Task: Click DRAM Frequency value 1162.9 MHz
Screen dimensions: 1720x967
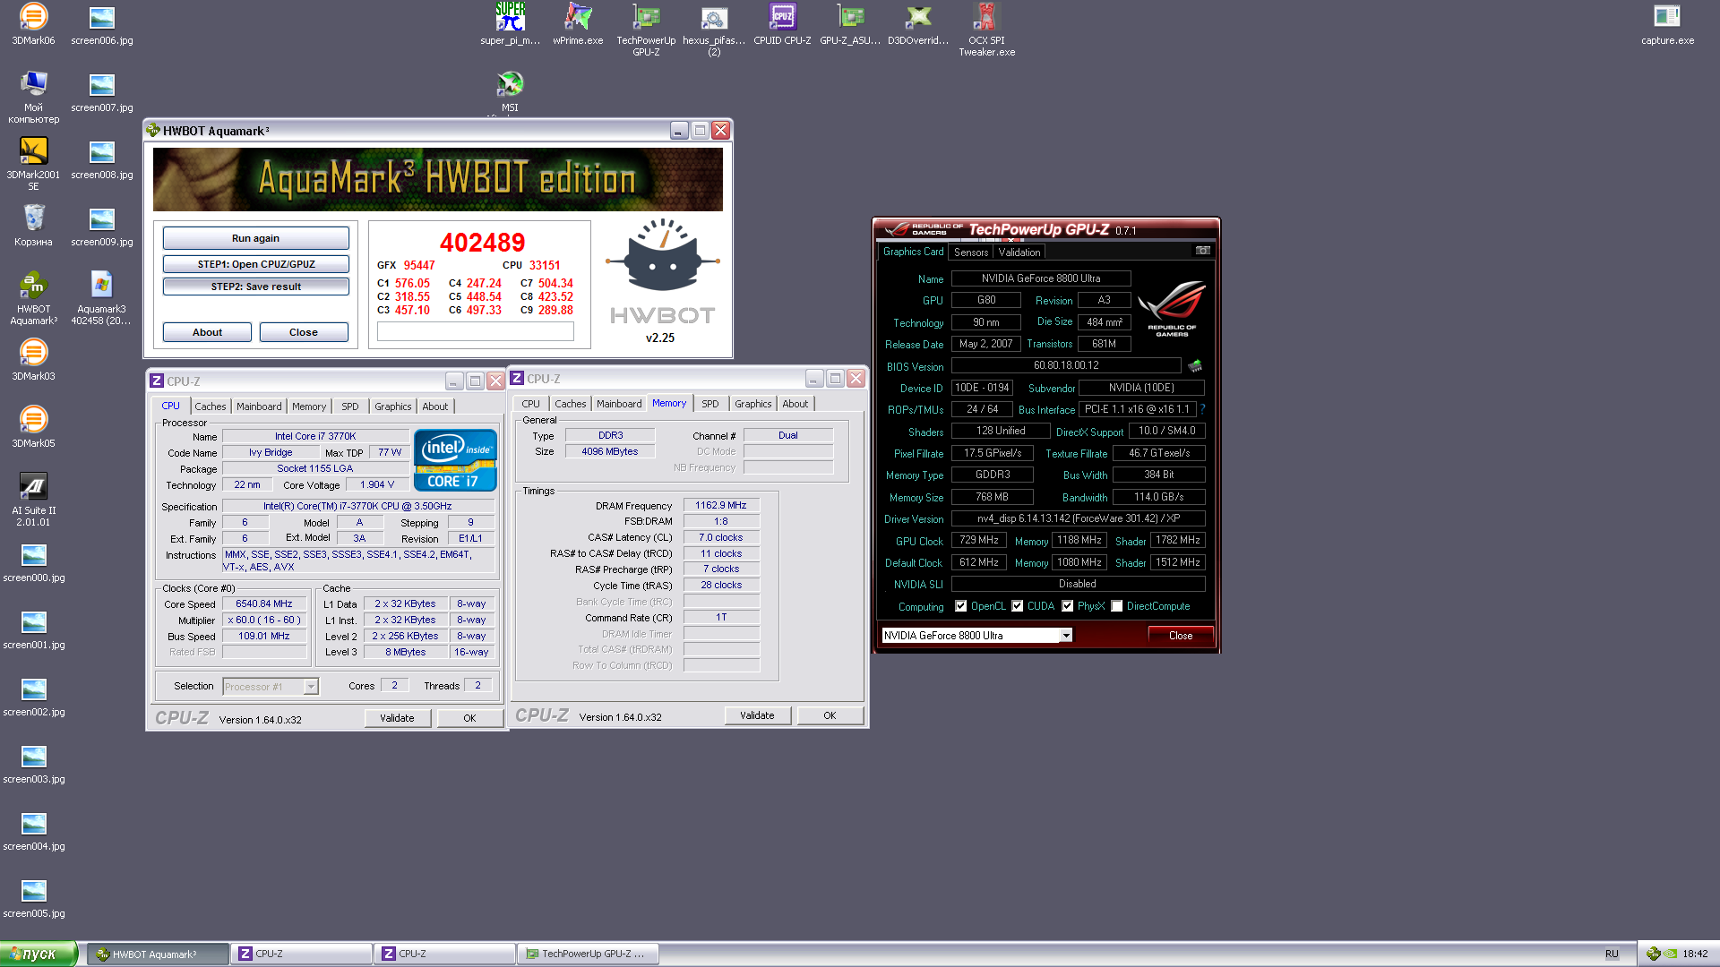Action: pos(721,505)
